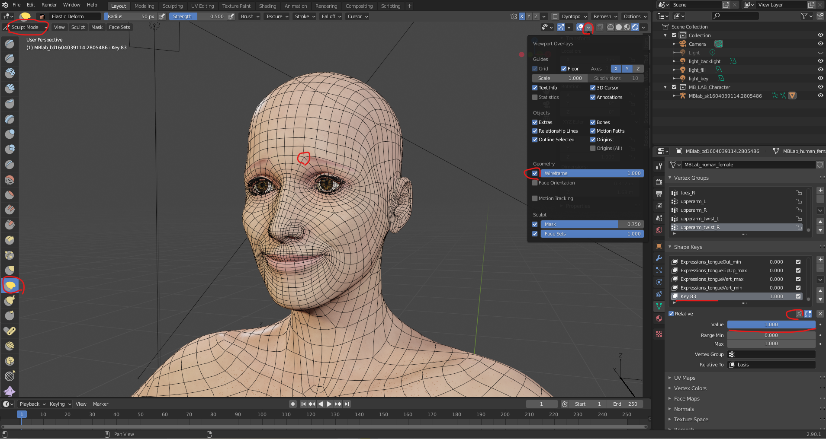This screenshot has height=439, width=826.
Task: Open the Object Data Properties tab icon
Action: (659, 306)
